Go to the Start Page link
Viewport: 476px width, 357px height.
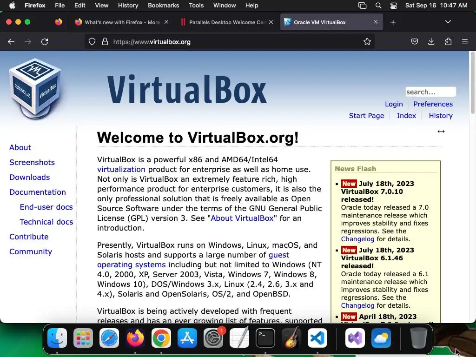(366, 116)
